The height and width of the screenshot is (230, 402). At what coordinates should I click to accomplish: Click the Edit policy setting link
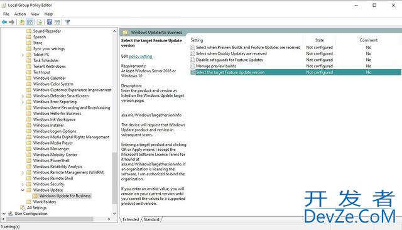click(x=141, y=57)
